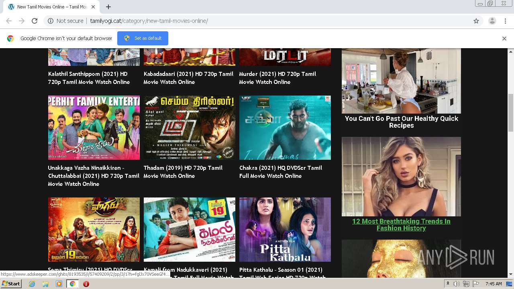The width and height of the screenshot is (514, 289).
Task: Open Kalathil Santhippom (2021) movie link
Action: pyautogui.click(x=89, y=78)
